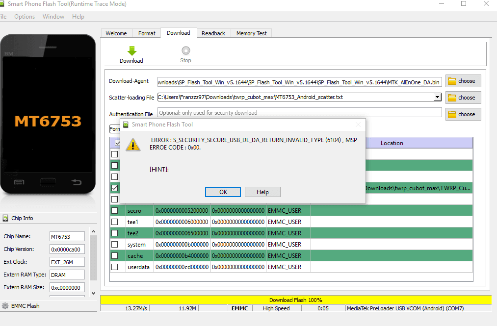Screen dimensions: 497x326
Task: Click Chip Info scrollbar down arrow
Action: point(94,293)
